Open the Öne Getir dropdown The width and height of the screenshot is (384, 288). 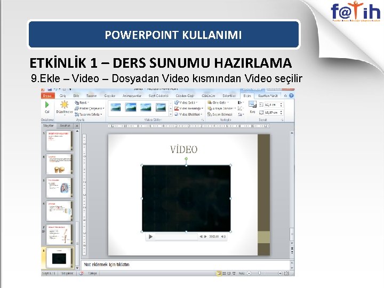coord(218,102)
